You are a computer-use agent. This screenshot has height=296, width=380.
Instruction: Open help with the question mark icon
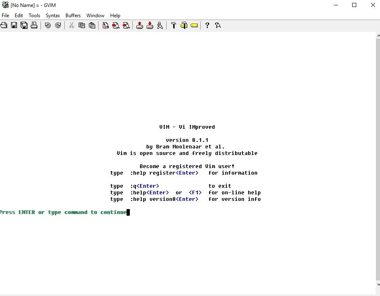click(x=207, y=25)
